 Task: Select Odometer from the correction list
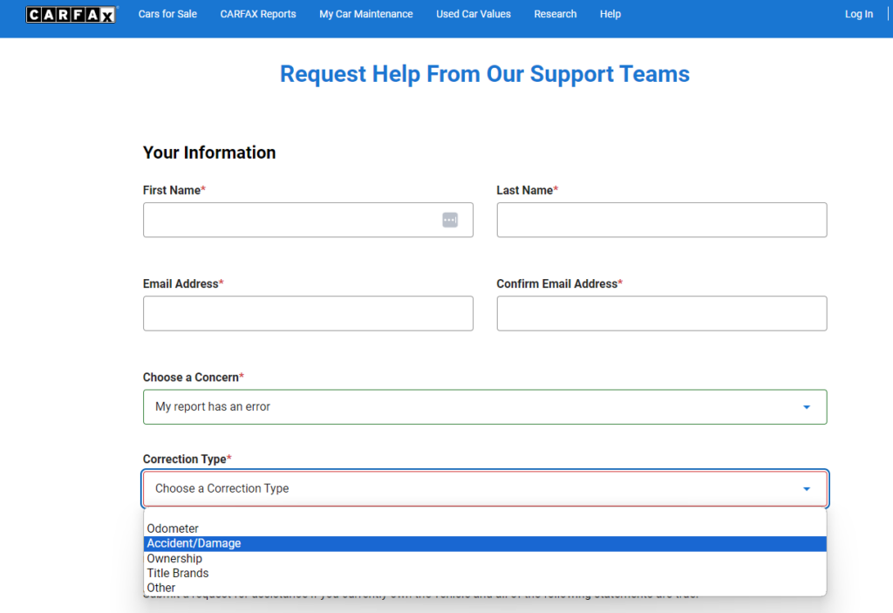point(173,528)
